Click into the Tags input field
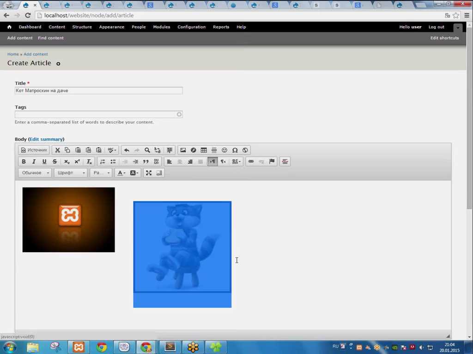The width and height of the screenshot is (473, 354). (99, 114)
